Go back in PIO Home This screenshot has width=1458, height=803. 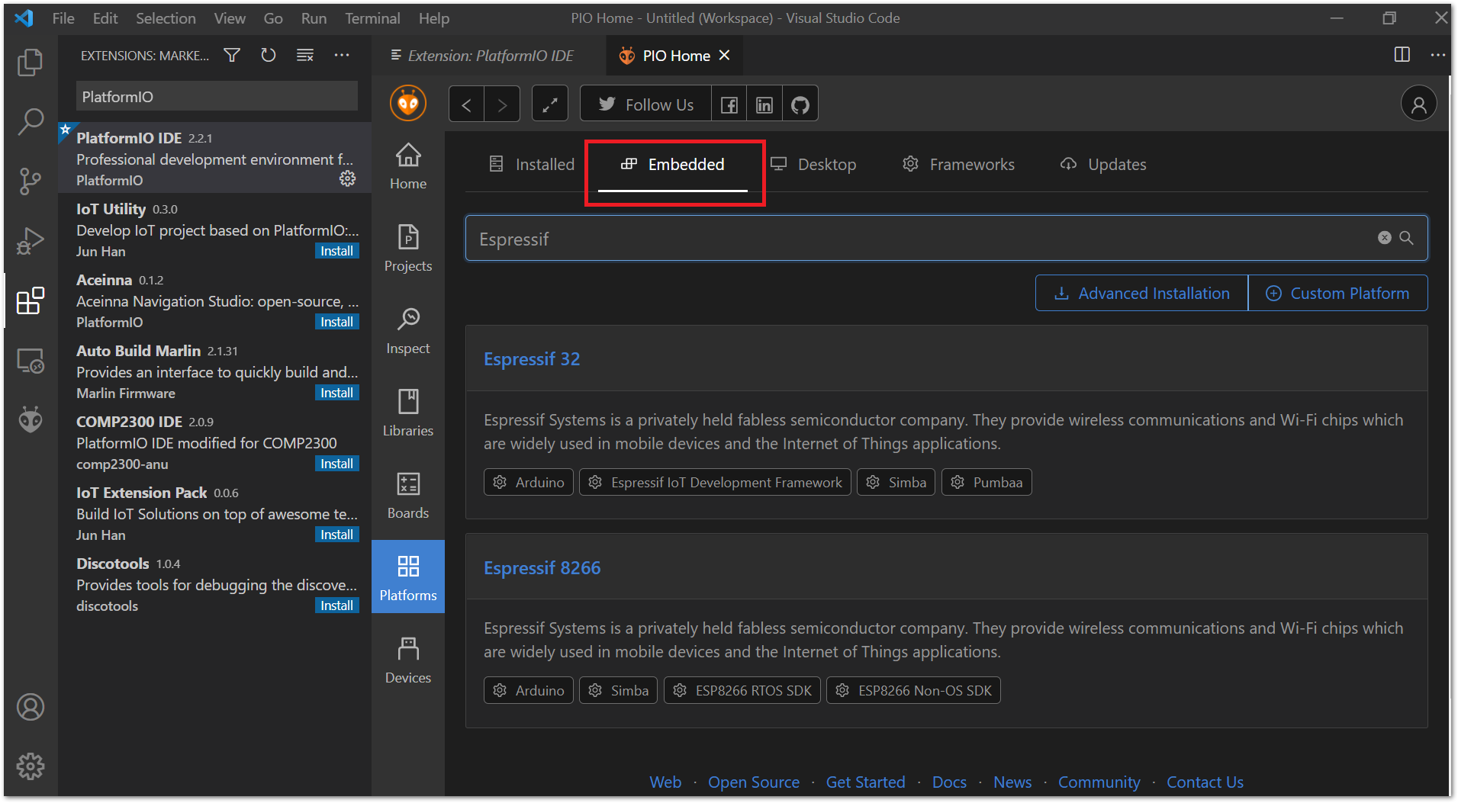(466, 104)
